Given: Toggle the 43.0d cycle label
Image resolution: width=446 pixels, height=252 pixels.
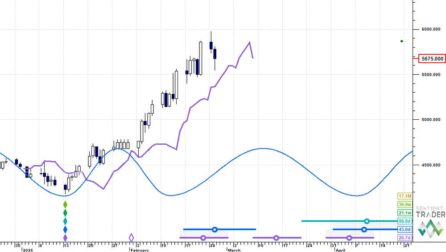Looking at the screenshot, I should [x=405, y=229].
